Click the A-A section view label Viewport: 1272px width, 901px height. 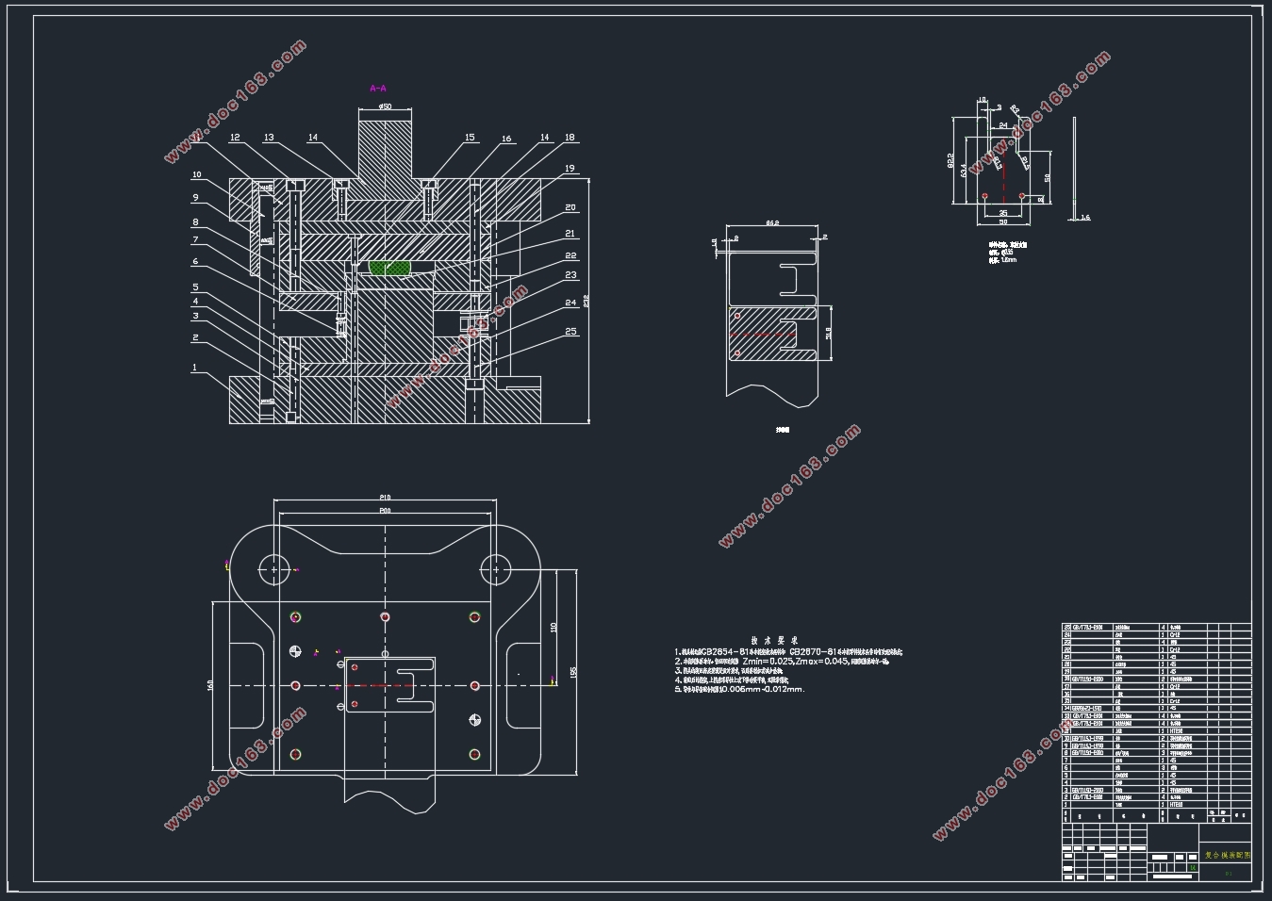click(378, 89)
